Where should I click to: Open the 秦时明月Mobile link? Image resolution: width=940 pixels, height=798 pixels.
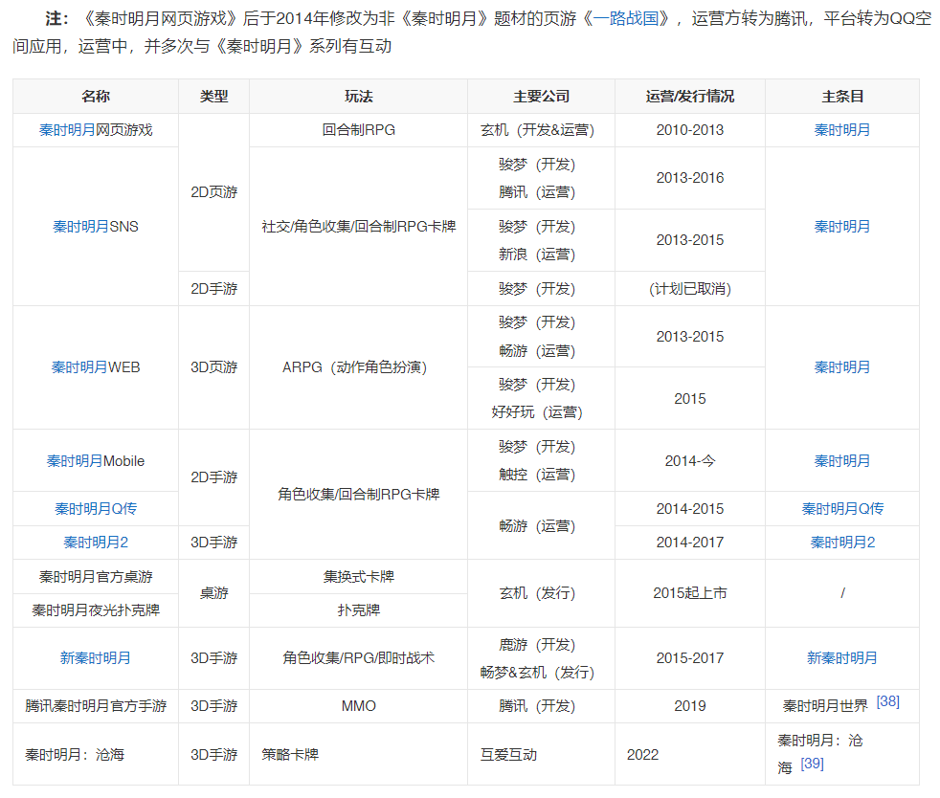point(75,461)
